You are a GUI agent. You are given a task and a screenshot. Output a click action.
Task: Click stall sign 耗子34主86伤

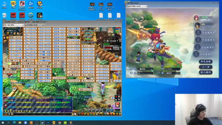pyautogui.click(x=74, y=81)
